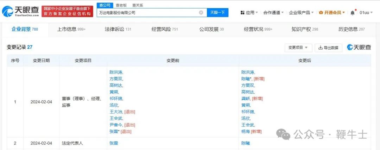Open 王大治 marked 退出
This screenshot has height=150, width=380.
[x=116, y=112]
